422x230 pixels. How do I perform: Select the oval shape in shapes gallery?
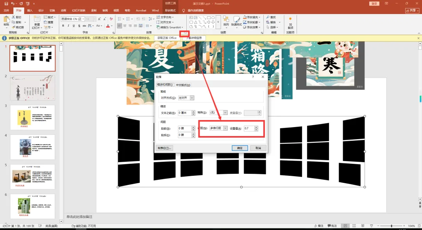(x=213, y=18)
